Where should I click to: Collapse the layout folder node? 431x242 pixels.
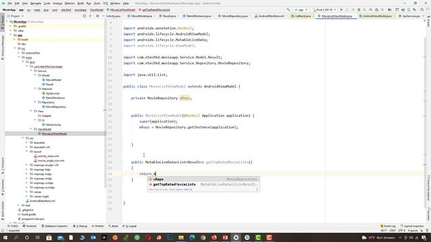tap(27, 151)
